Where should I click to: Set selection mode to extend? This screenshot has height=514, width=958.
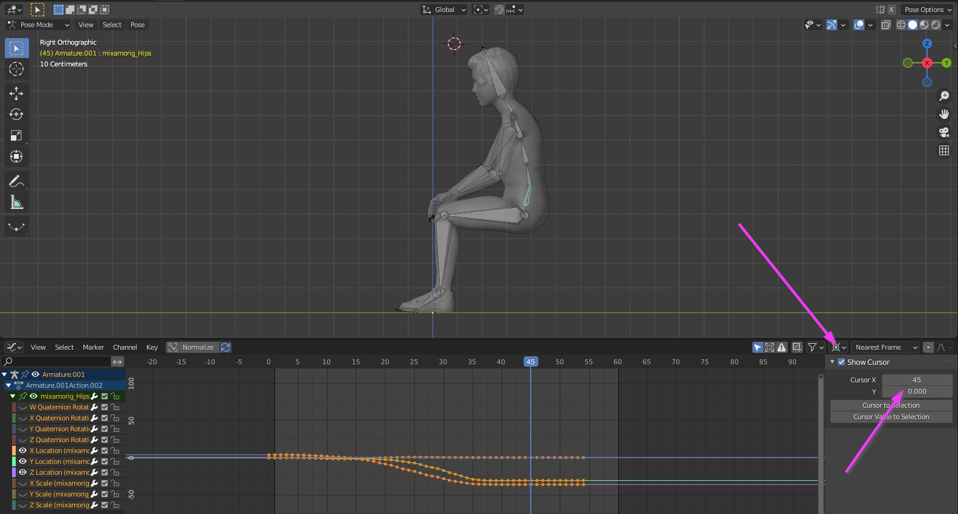[x=70, y=10]
